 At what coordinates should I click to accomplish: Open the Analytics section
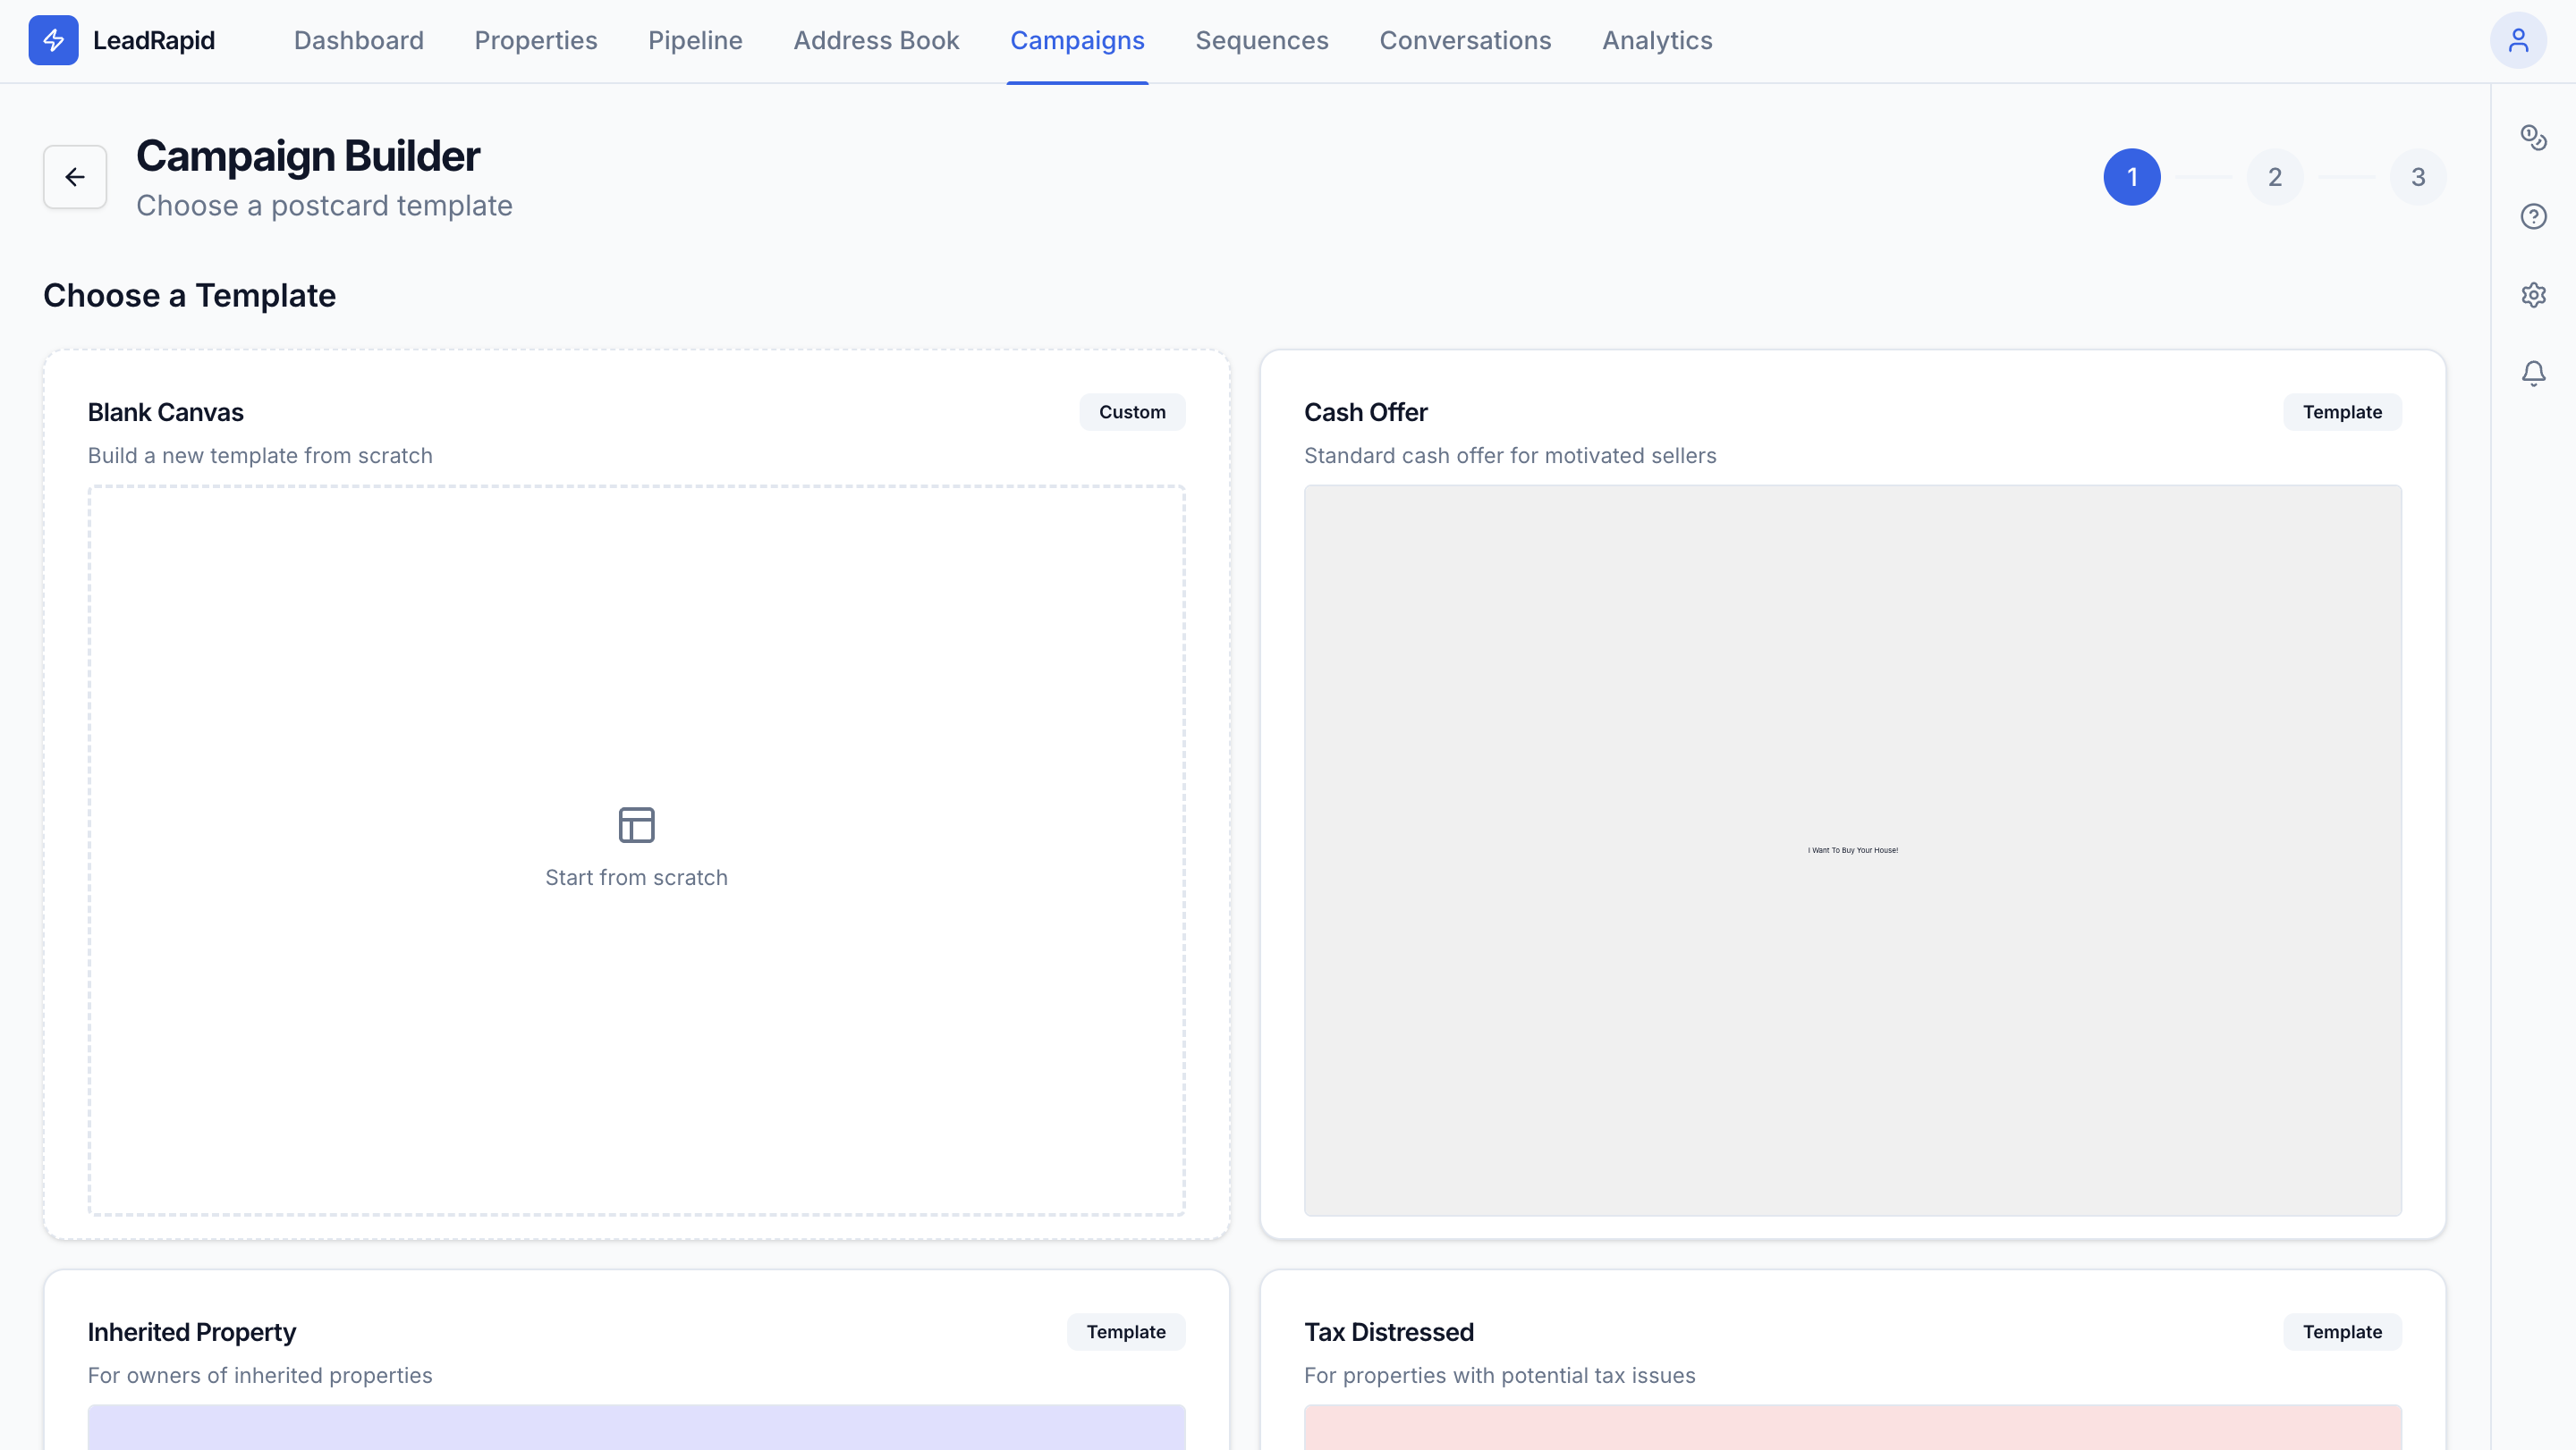tap(1656, 41)
